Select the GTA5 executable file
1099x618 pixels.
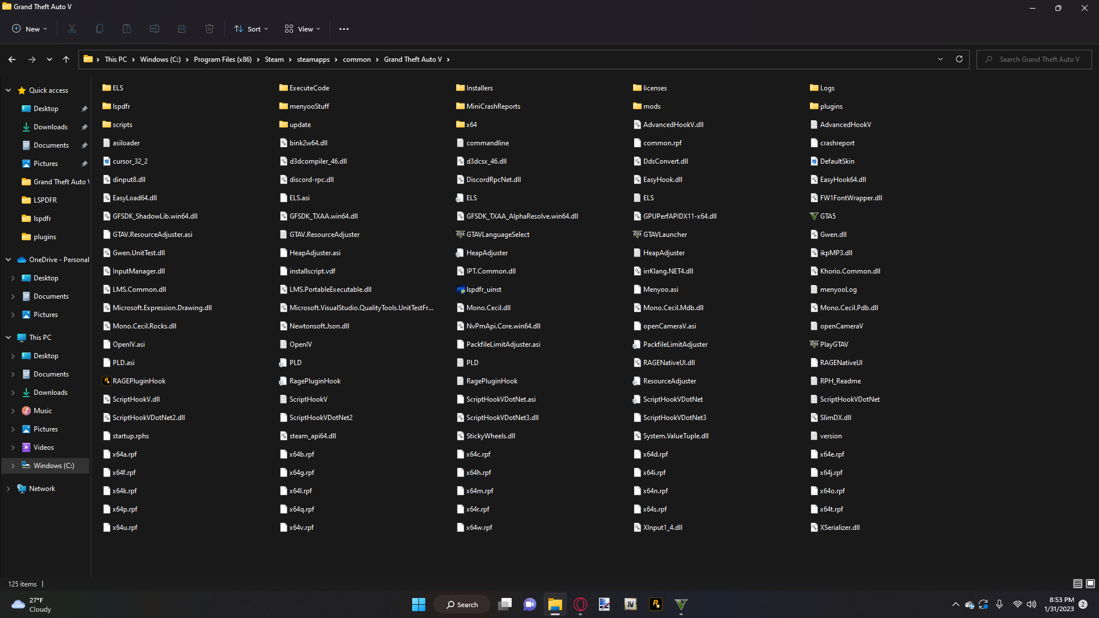click(x=828, y=216)
